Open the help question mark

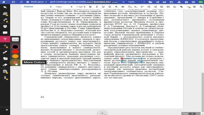[x=186, y=2]
